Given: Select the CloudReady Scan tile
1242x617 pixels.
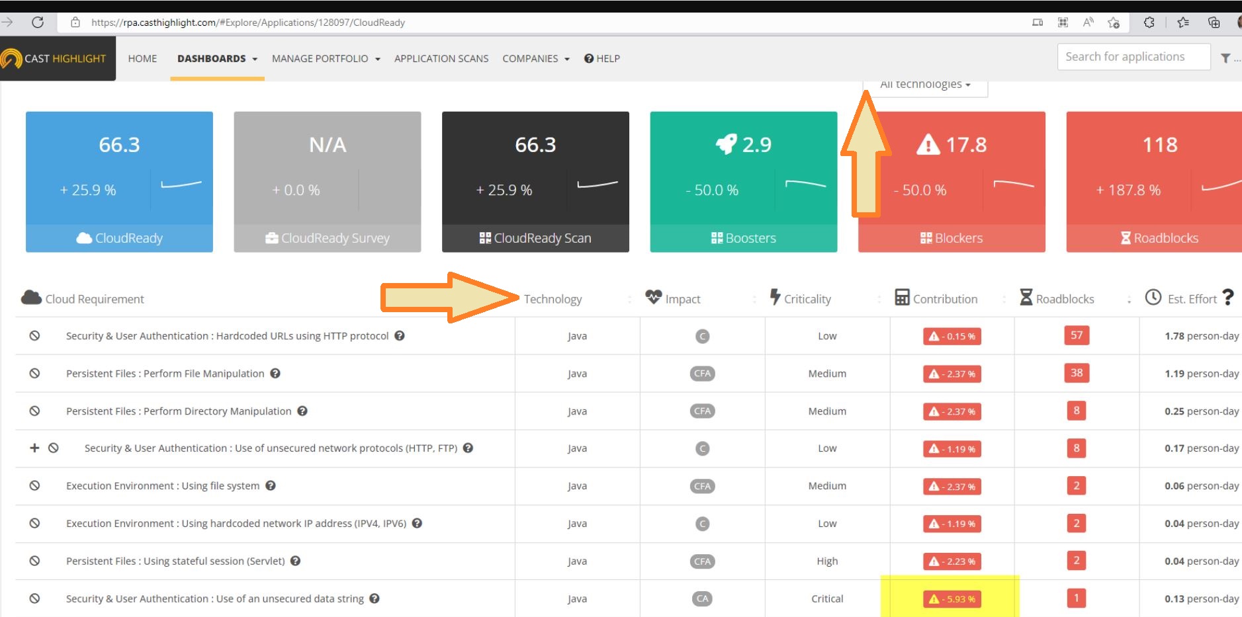Looking at the screenshot, I should point(535,182).
